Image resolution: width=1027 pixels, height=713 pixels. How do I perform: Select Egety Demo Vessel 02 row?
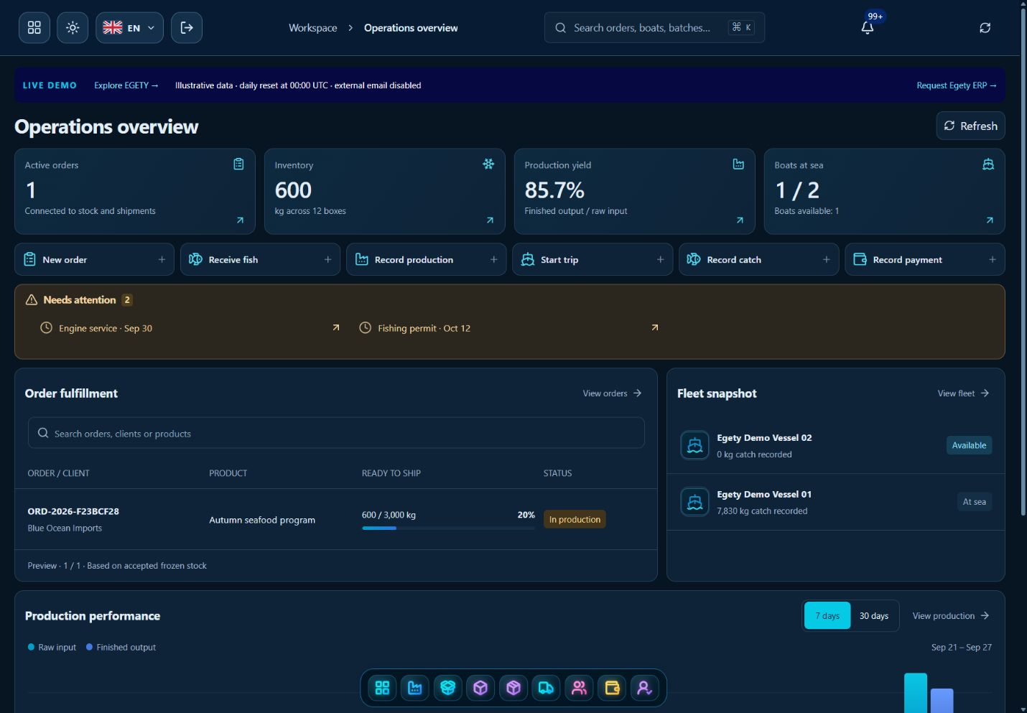point(835,445)
